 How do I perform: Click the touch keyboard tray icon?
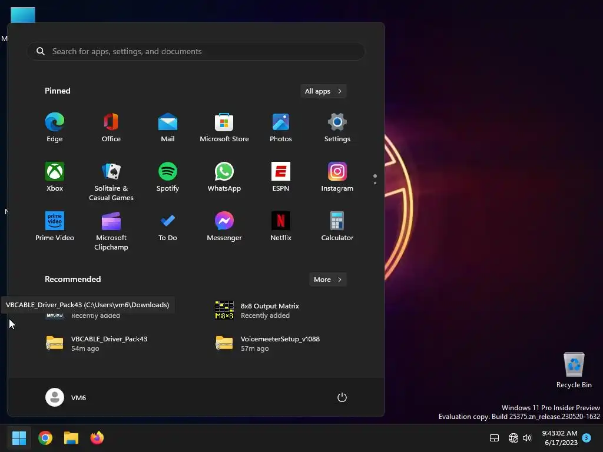pos(494,438)
